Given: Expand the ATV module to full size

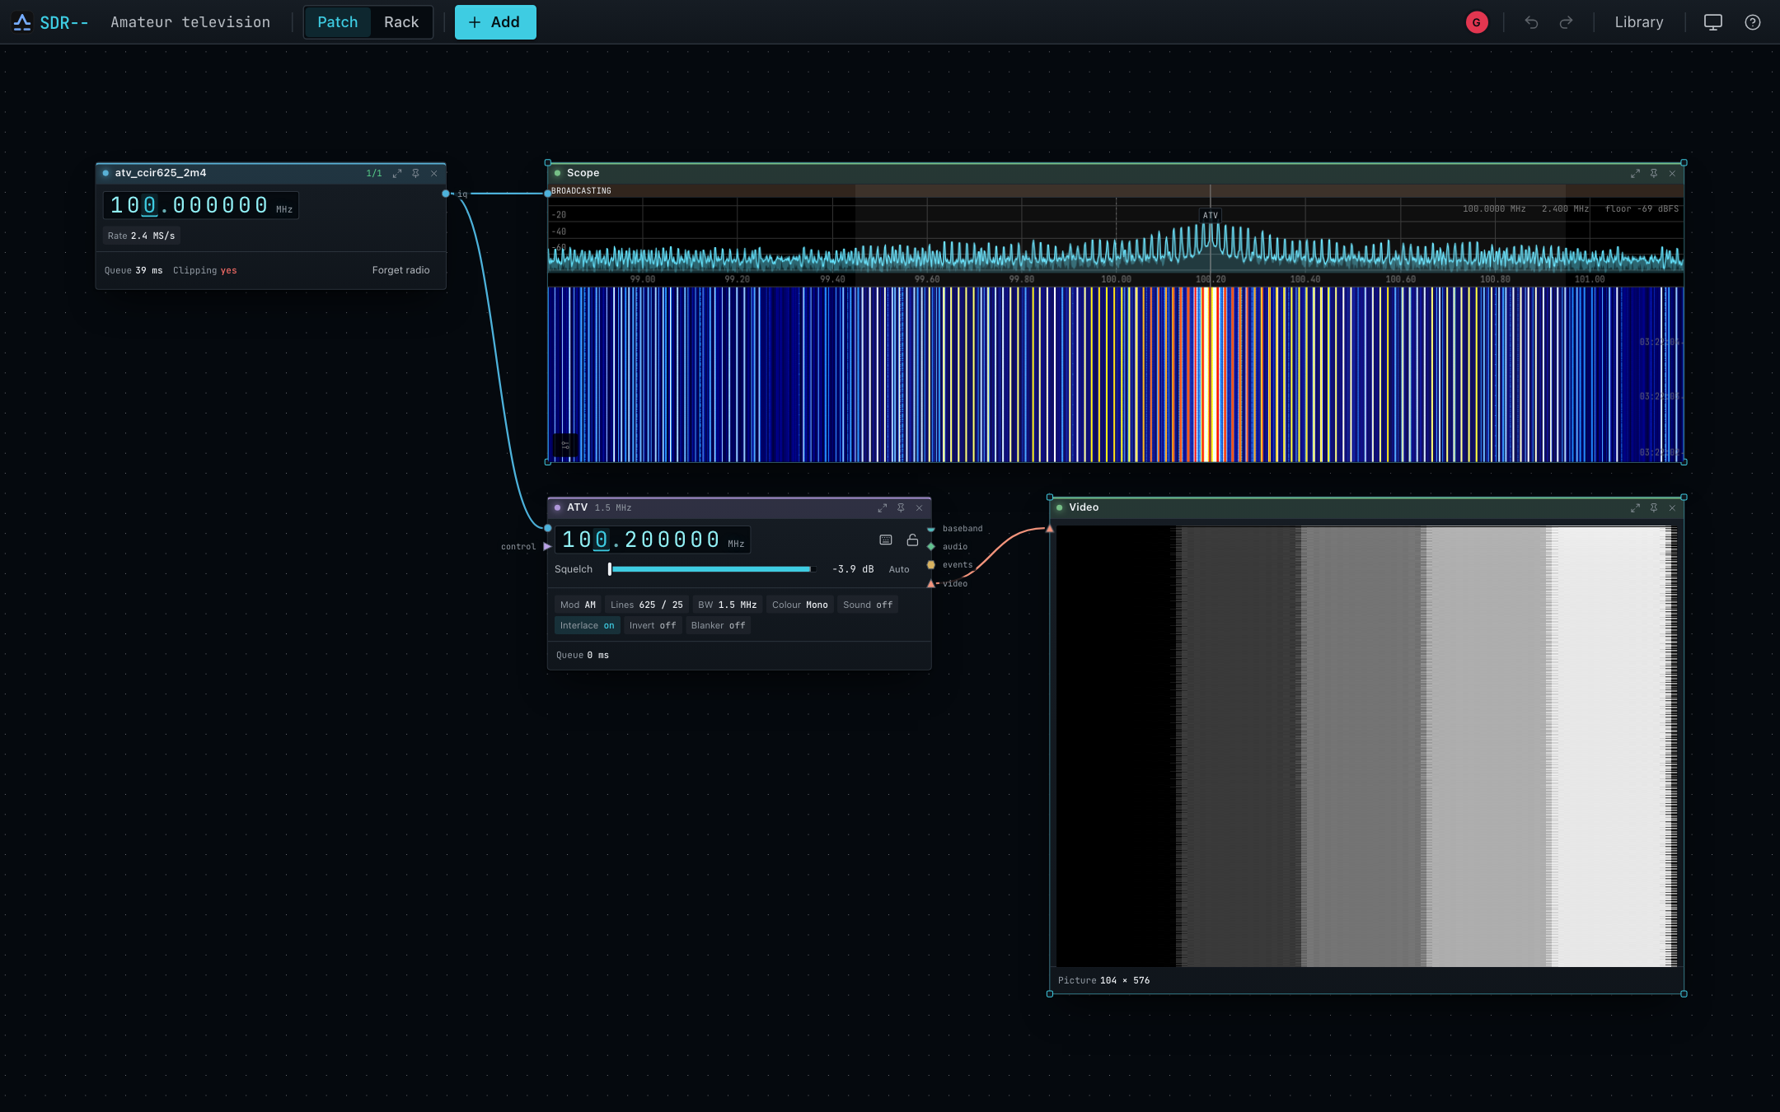Looking at the screenshot, I should click(x=883, y=508).
